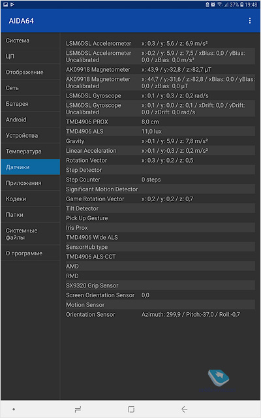261x418 pixels.
Task: Open the Система section
Action: [x=31, y=40]
